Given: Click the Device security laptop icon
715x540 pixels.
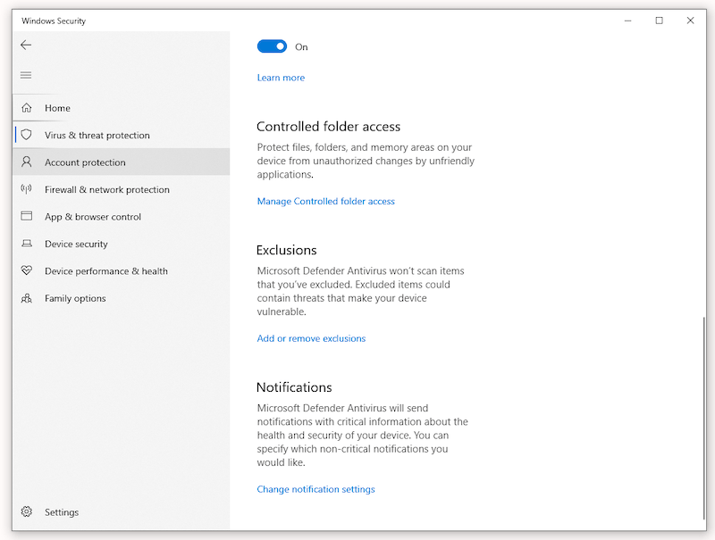Looking at the screenshot, I should coord(27,244).
